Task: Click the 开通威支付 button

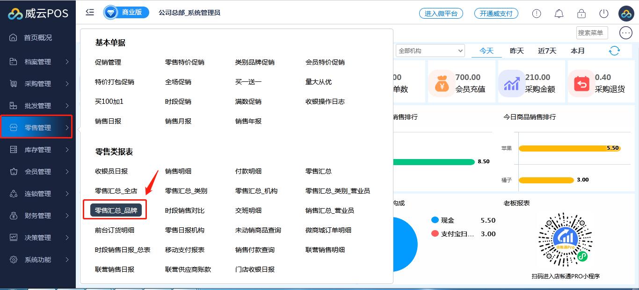Action: tap(496, 14)
